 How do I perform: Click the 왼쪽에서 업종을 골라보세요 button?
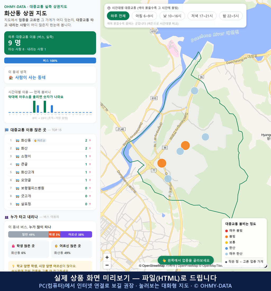[186, 260]
